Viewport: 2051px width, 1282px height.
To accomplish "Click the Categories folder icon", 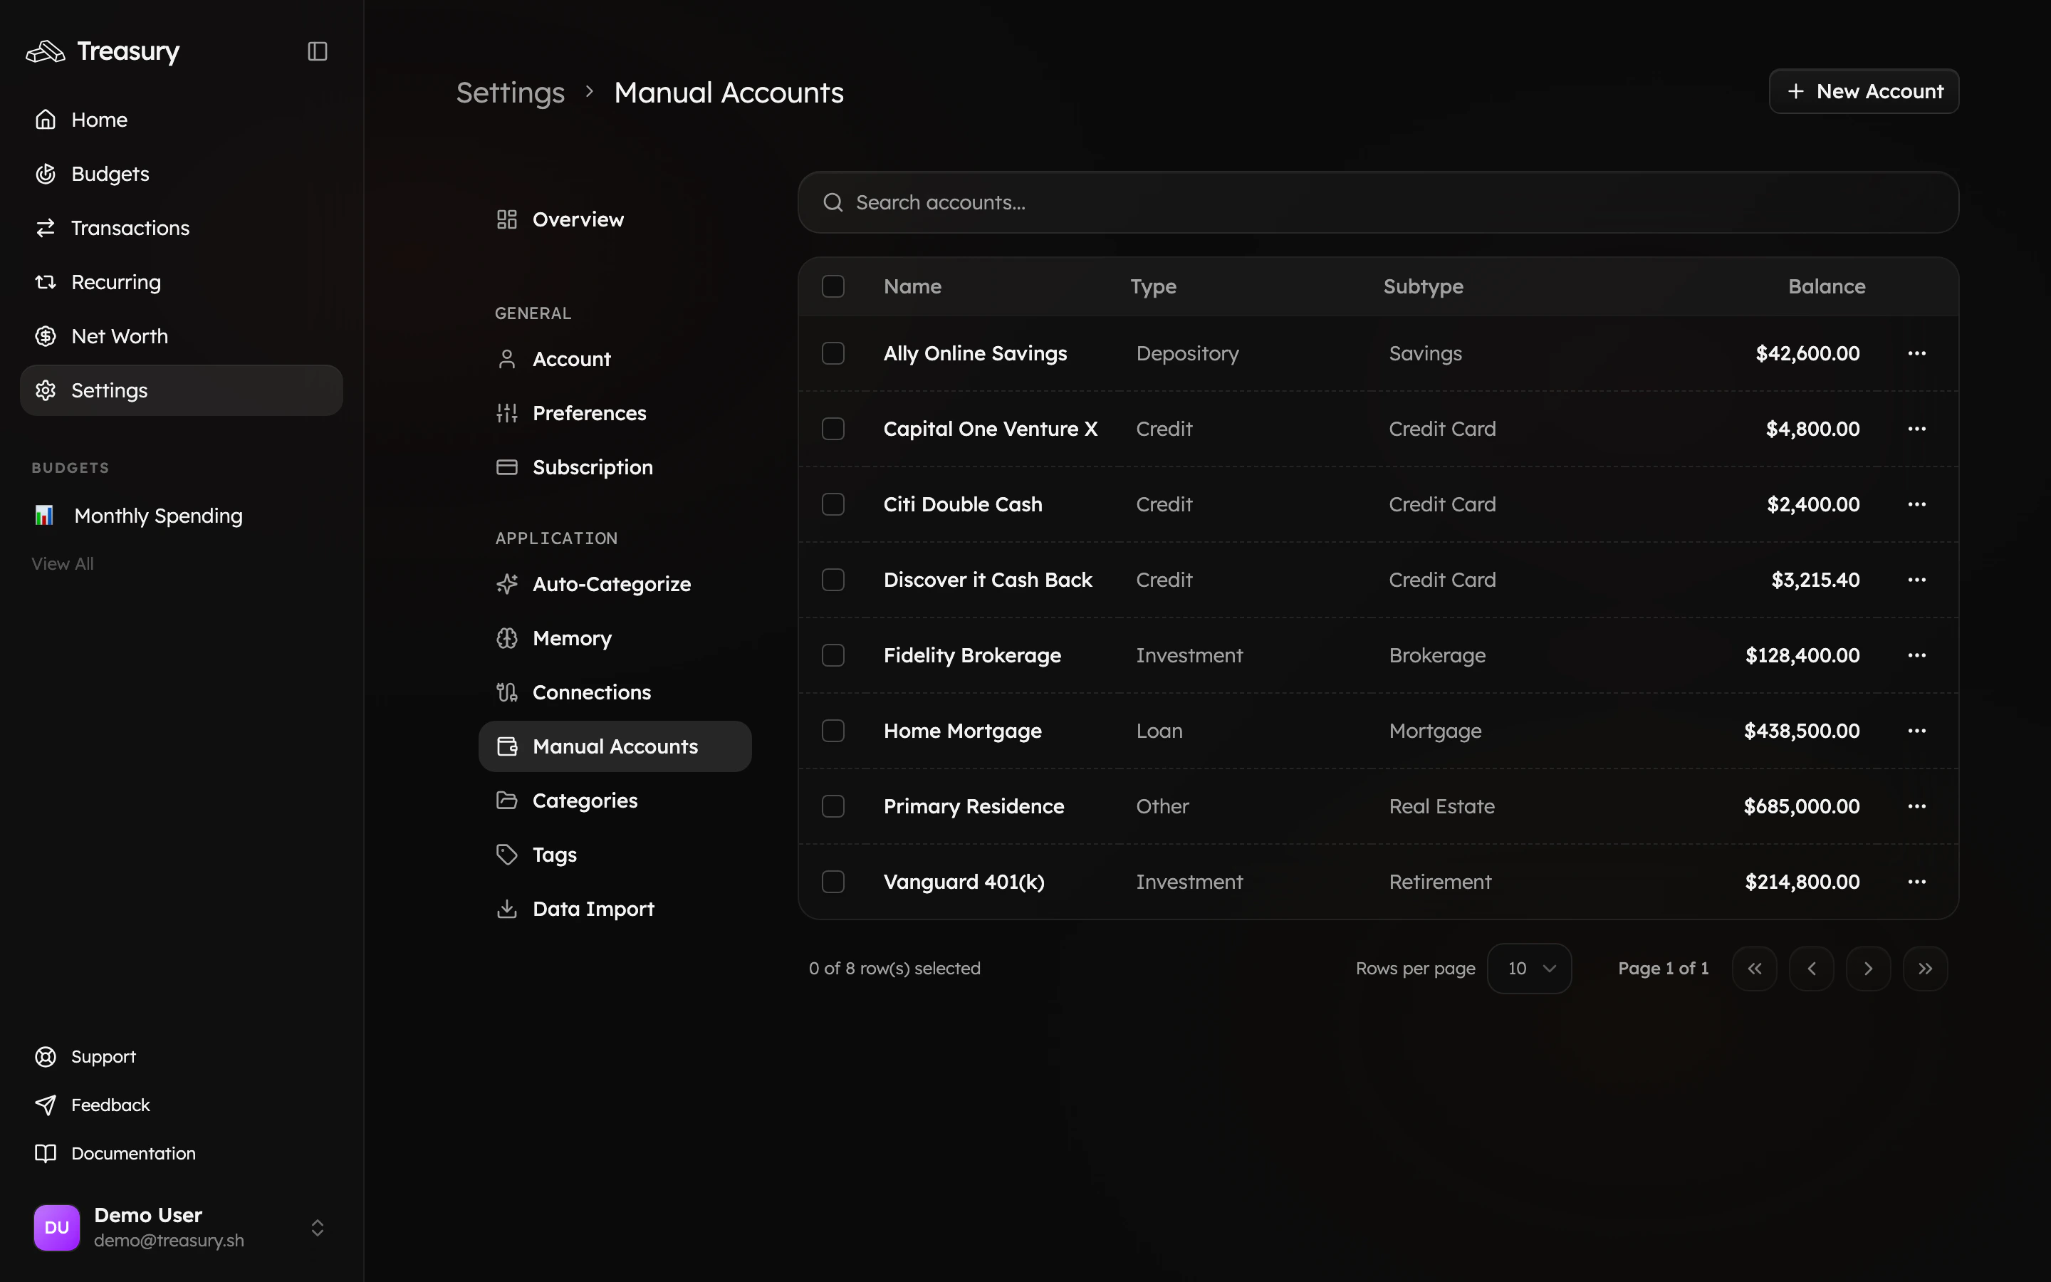I will click(507, 801).
